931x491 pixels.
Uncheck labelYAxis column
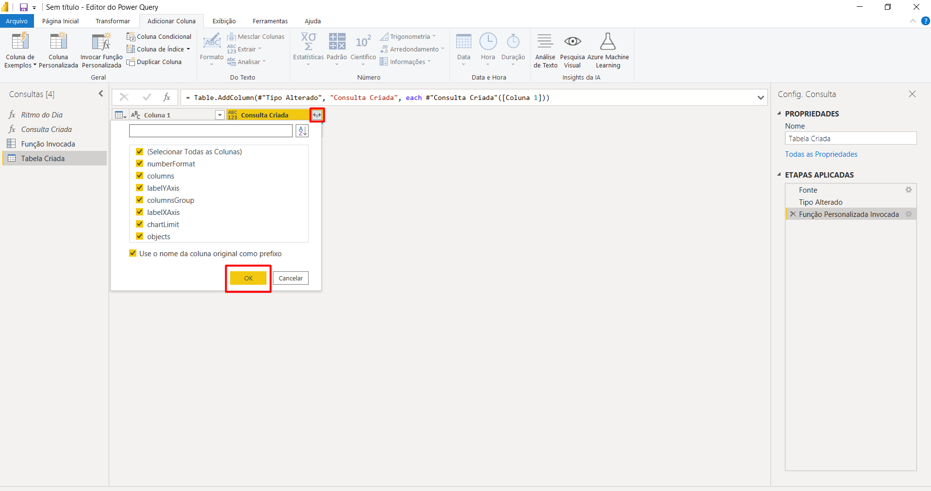click(x=139, y=188)
